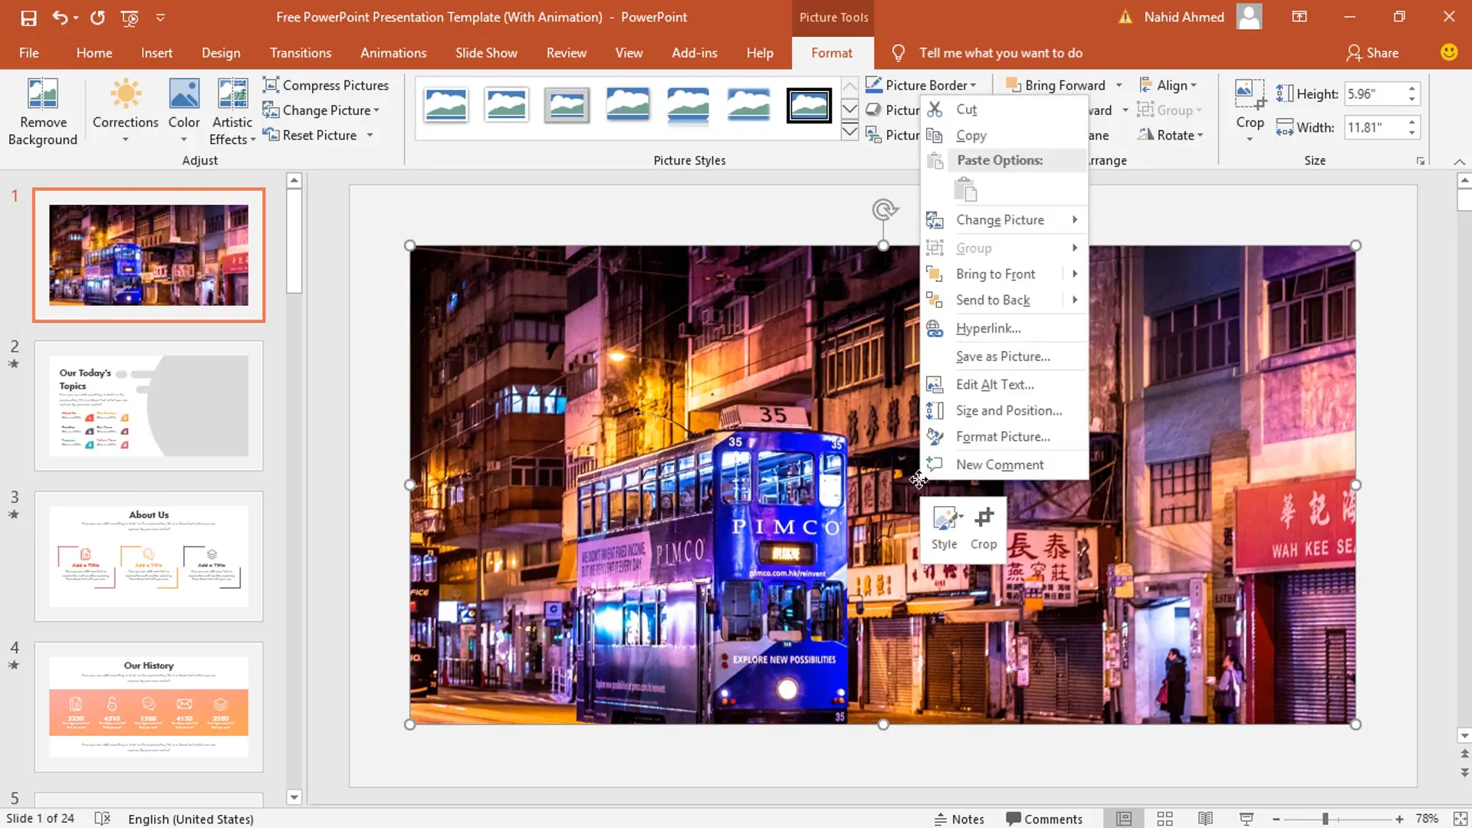1472x828 pixels.
Task: Switch to the Insert tab
Action: click(x=156, y=53)
